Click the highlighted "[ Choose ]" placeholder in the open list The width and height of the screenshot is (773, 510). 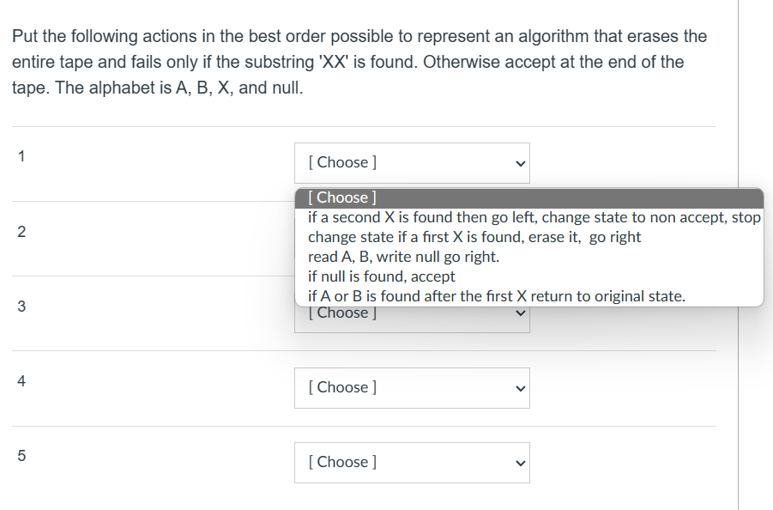(339, 197)
